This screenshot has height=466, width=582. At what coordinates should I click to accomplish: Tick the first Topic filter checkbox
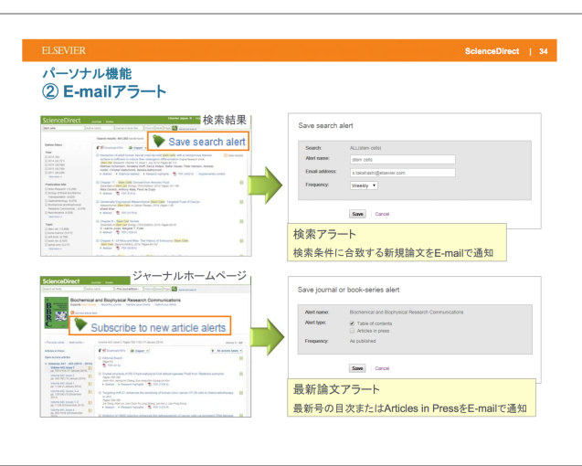coord(46,229)
